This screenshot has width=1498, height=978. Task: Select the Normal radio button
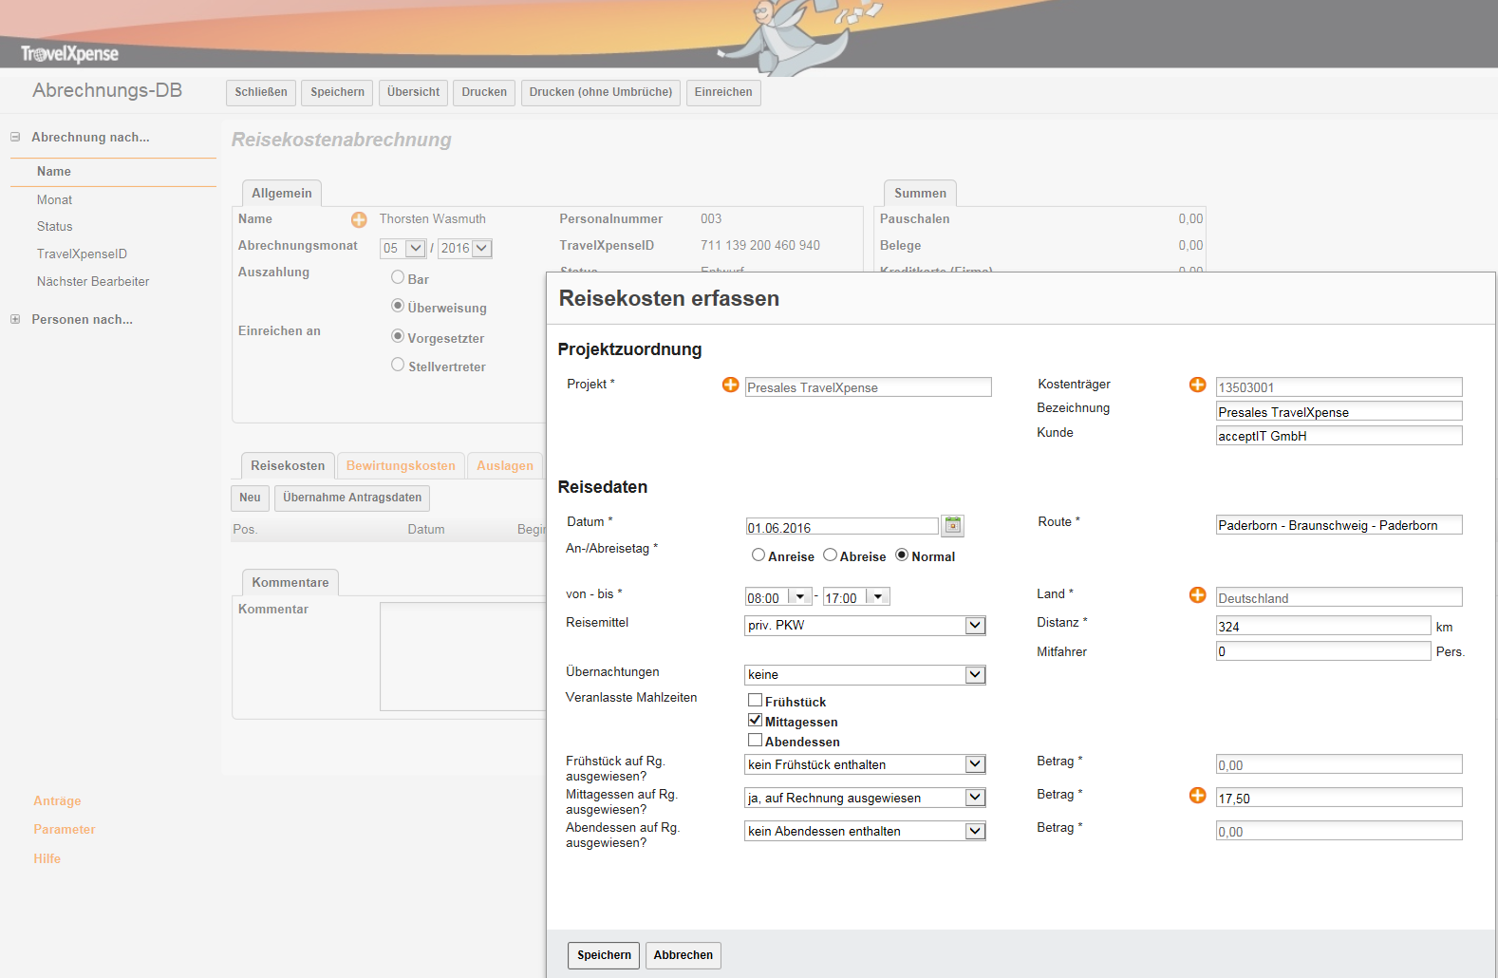[902, 555]
